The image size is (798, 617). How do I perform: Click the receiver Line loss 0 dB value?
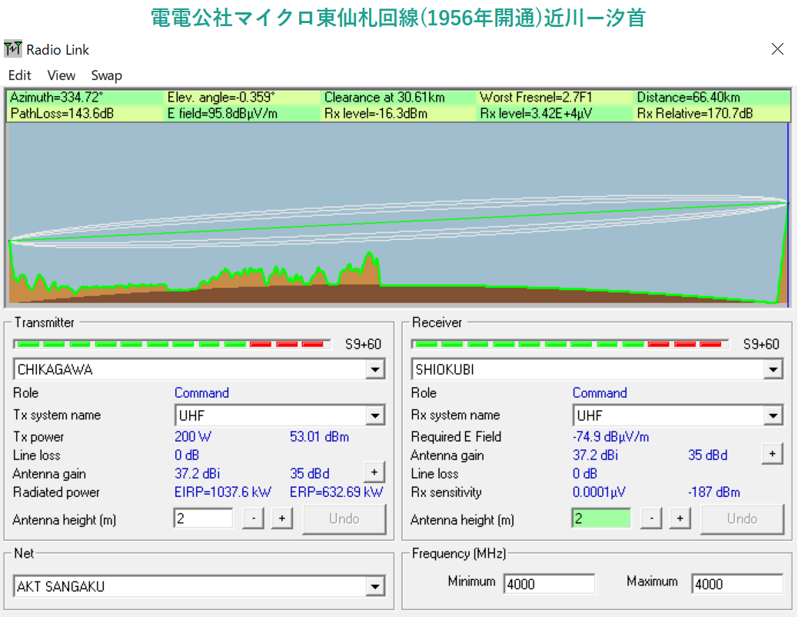click(x=585, y=473)
